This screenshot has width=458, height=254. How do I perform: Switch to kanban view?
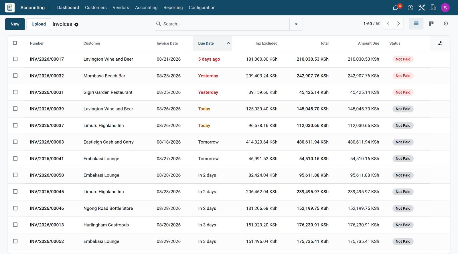pyautogui.click(x=431, y=23)
